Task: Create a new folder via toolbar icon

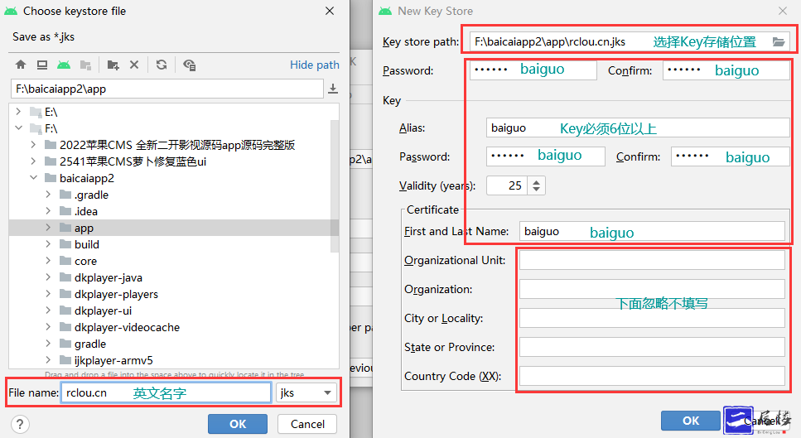Action: (x=113, y=65)
